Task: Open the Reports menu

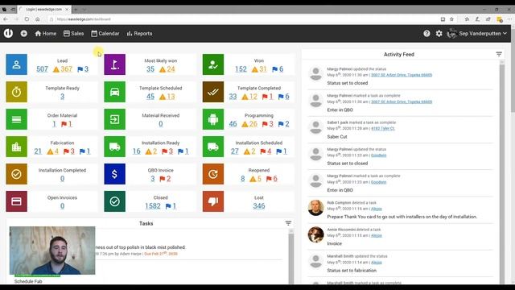Action: point(139,33)
